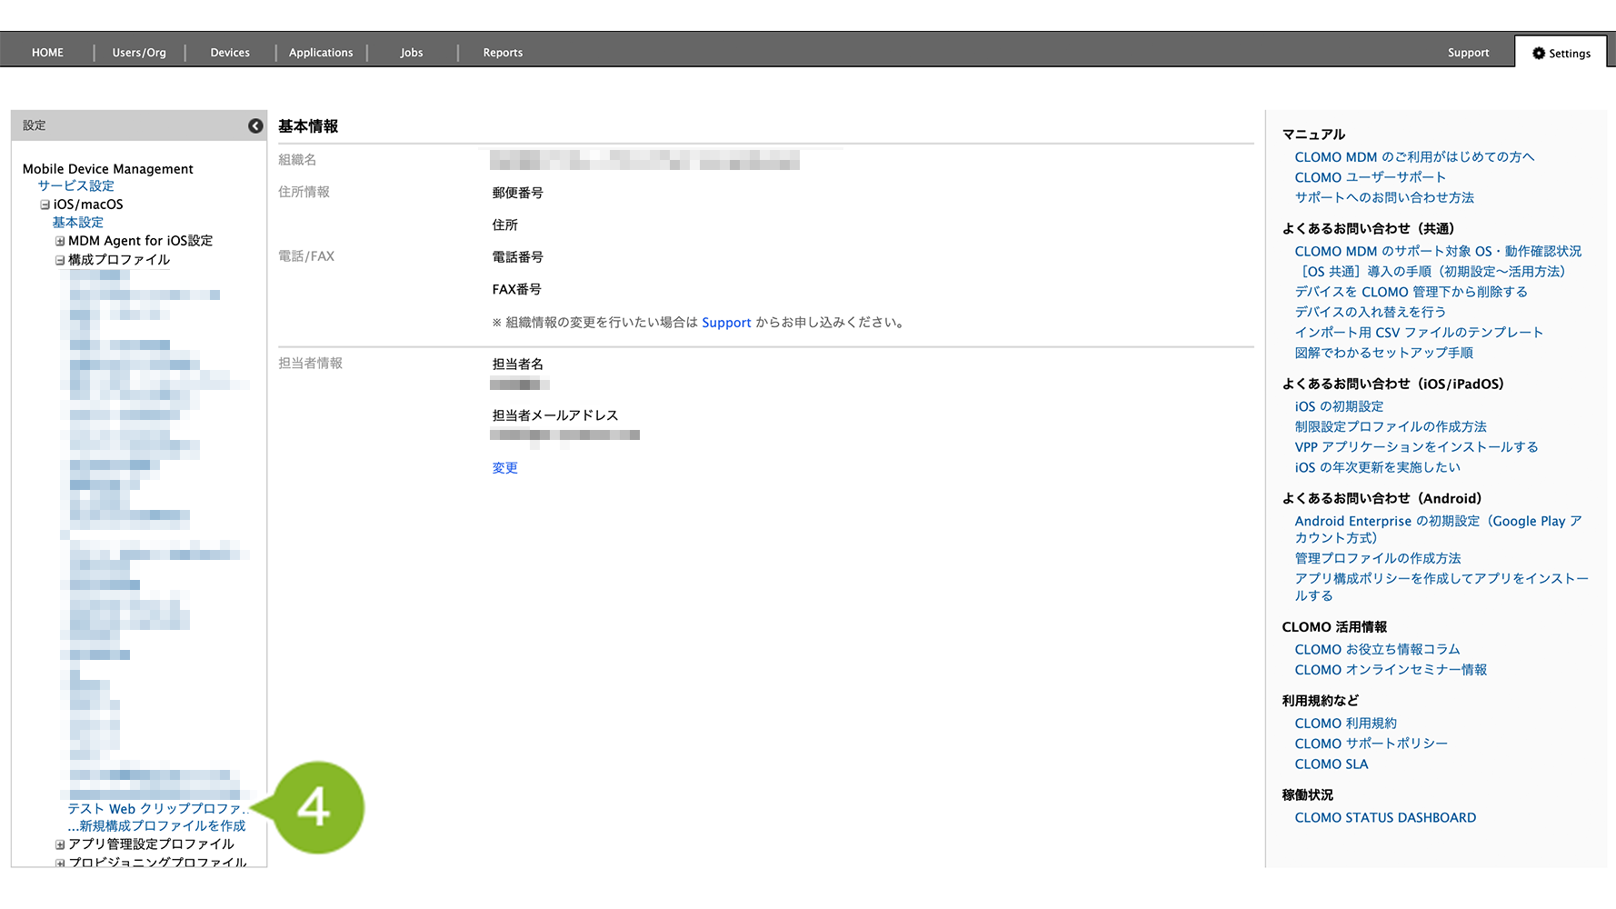Open Support in the top navigation bar
Image resolution: width=1616 pixels, height=909 pixels.
point(1468,53)
